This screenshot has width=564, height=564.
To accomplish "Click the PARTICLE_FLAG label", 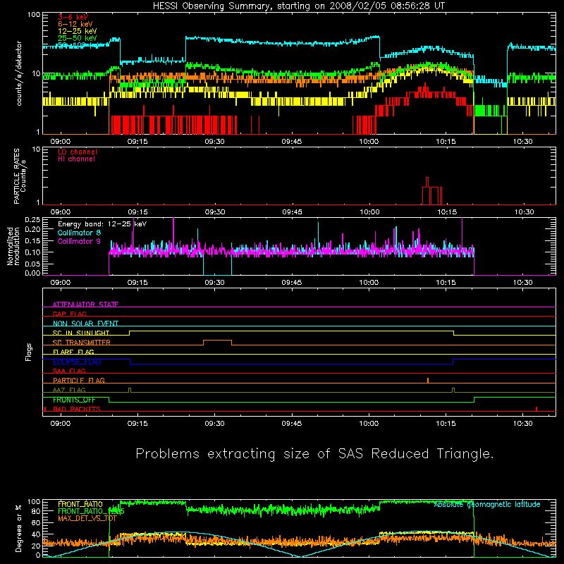I will pos(79,381).
